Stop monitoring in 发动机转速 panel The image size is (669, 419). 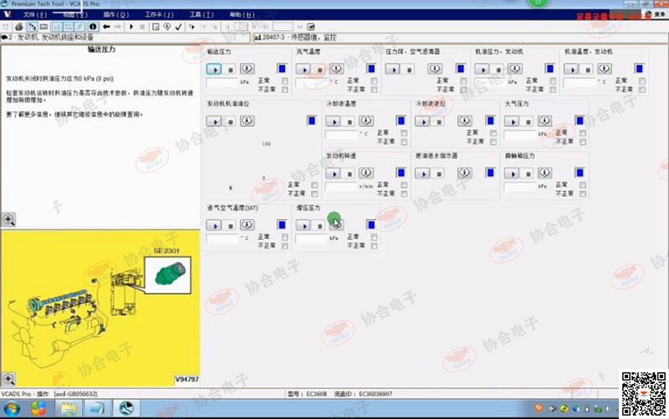point(350,174)
